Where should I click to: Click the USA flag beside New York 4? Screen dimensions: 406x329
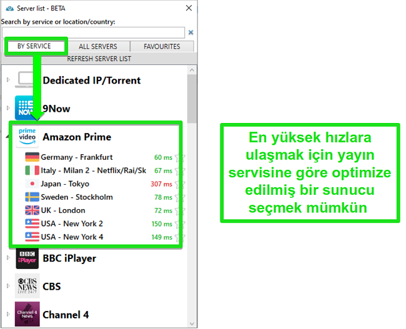pos(32,237)
